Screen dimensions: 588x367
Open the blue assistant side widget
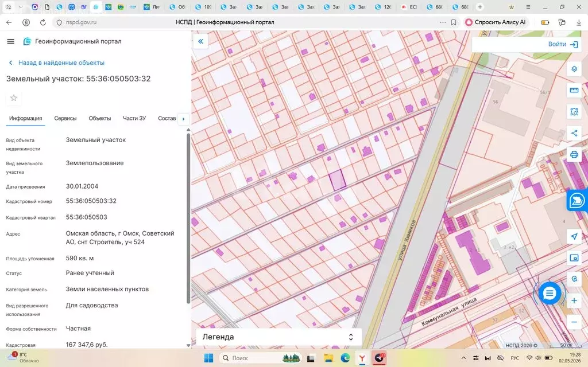(x=577, y=201)
